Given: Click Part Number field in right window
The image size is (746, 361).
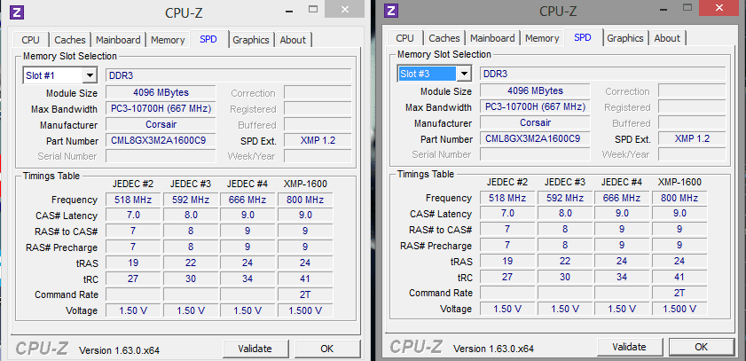Looking at the screenshot, I should pyautogui.click(x=535, y=139).
